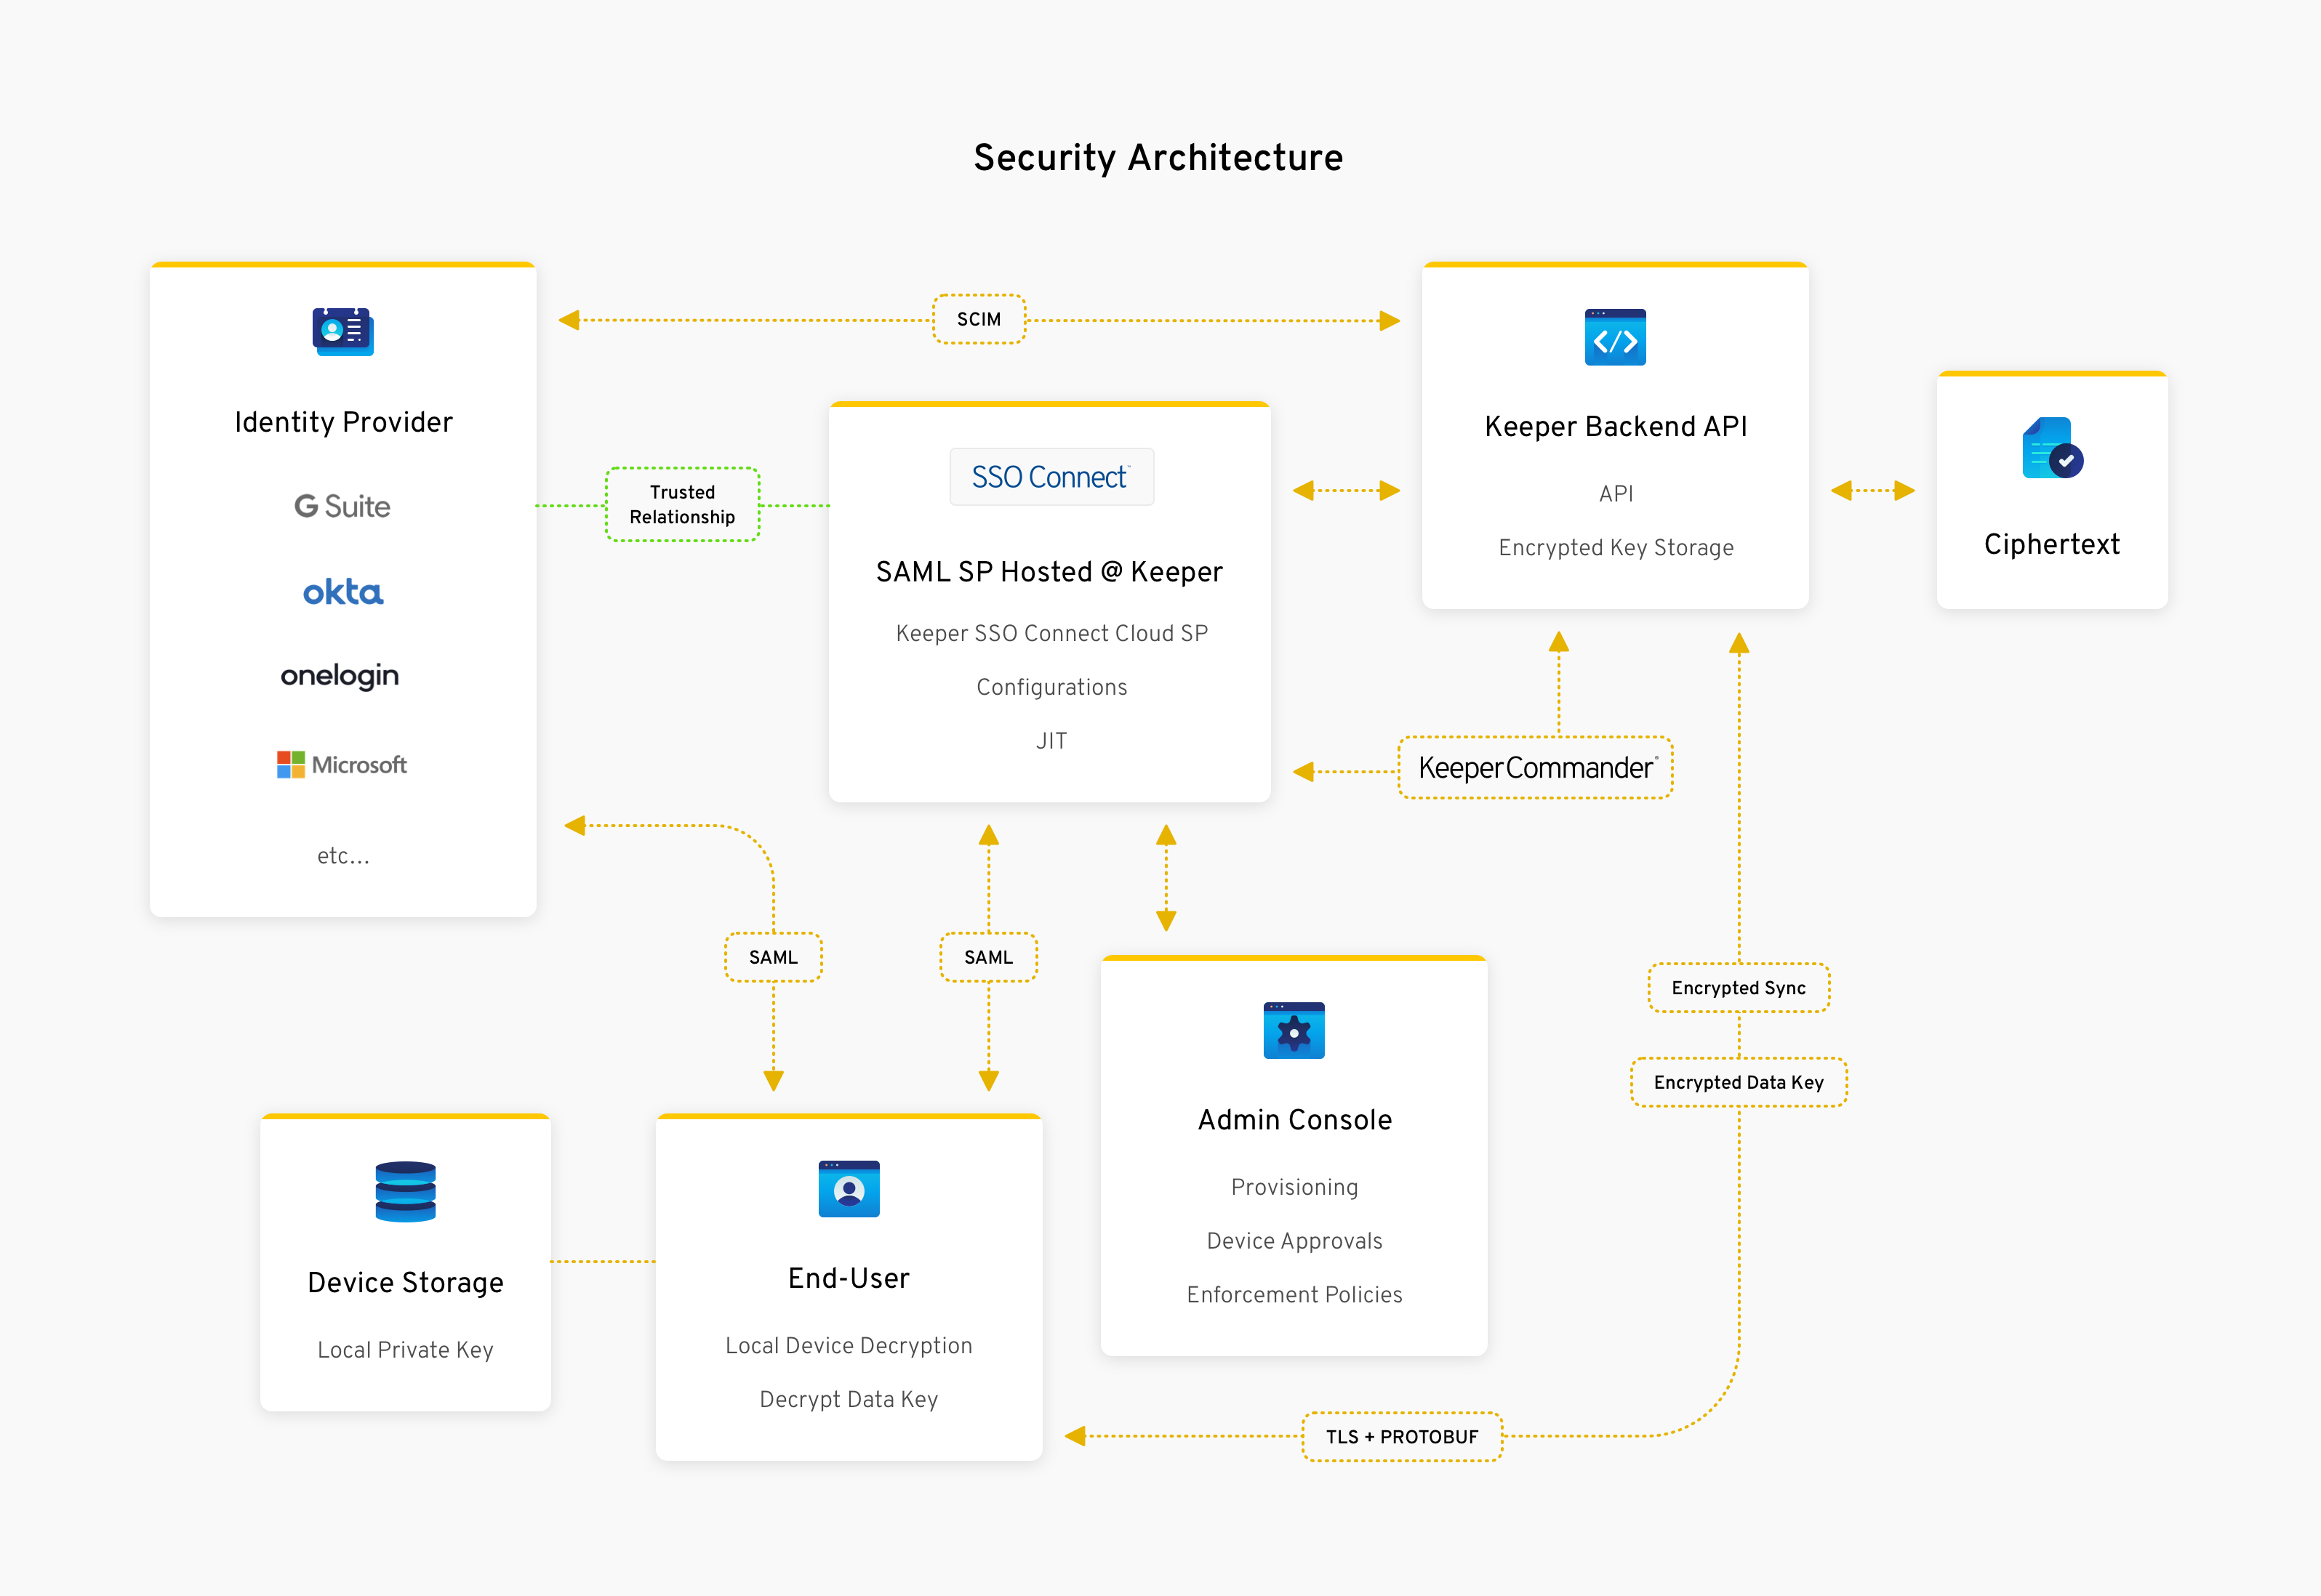Click the Local Private Key text
Viewport: 2321px width, 1596px height.
coord(405,1350)
